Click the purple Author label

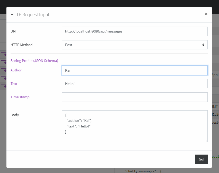tap(16, 70)
